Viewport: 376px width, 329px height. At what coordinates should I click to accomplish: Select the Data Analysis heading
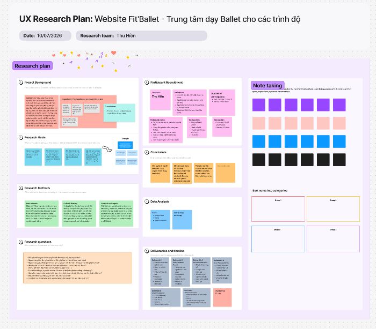pyautogui.click(x=160, y=201)
